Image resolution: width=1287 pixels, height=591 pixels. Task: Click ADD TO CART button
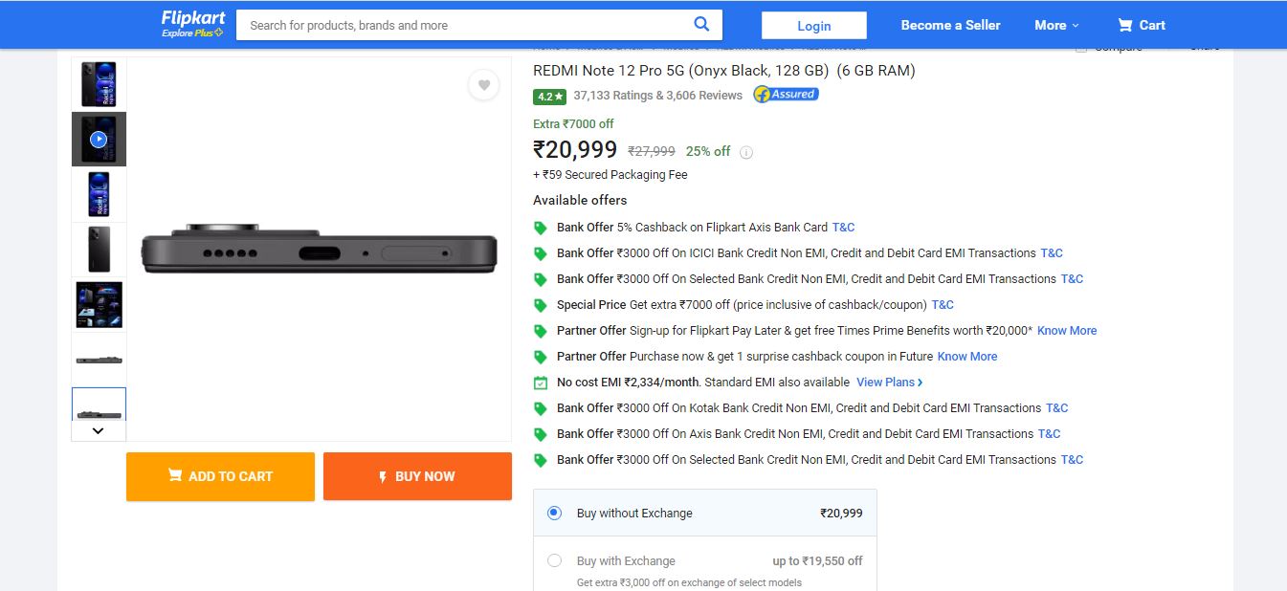coord(220,476)
